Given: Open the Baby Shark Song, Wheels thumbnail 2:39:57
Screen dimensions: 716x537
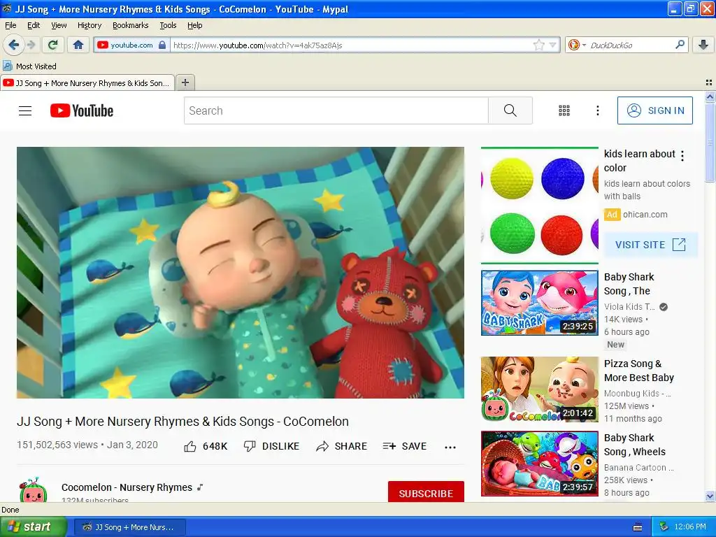Looking at the screenshot, I should tap(540, 463).
